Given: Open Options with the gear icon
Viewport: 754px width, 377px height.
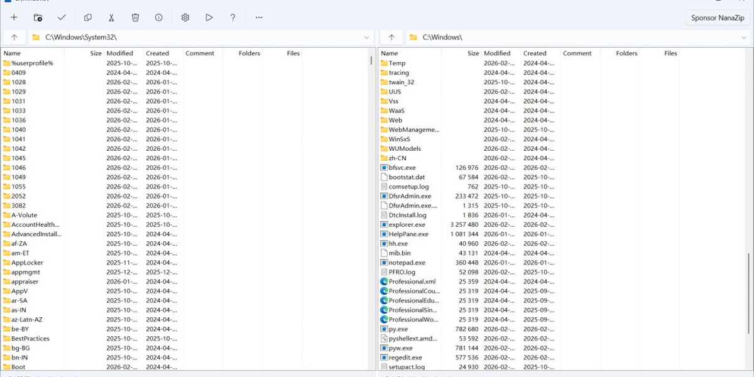Looking at the screenshot, I should tap(185, 18).
